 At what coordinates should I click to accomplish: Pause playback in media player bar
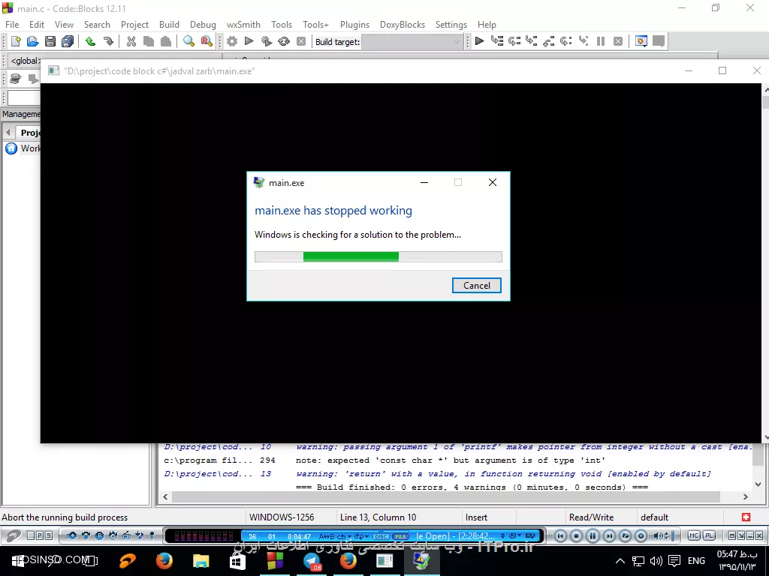point(593,535)
